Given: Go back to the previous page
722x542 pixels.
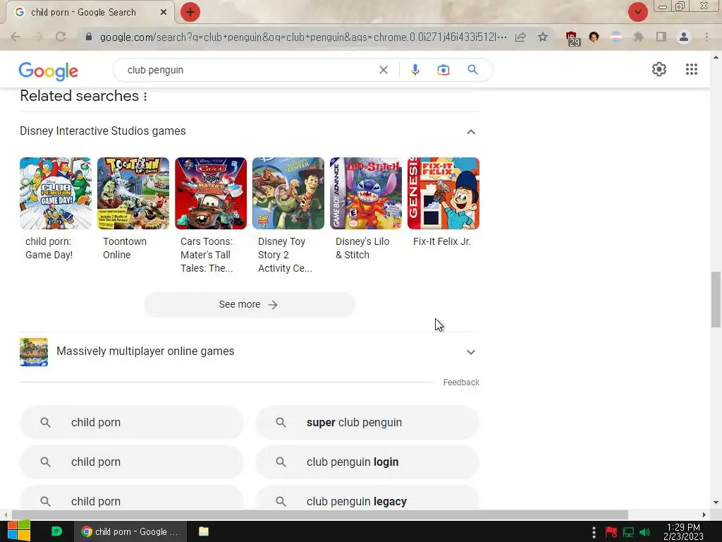Looking at the screenshot, I should click(x=16, y=37).
